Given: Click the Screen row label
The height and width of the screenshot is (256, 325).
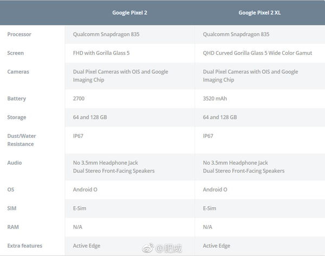Looking at the screenshot, I should 15,53.
